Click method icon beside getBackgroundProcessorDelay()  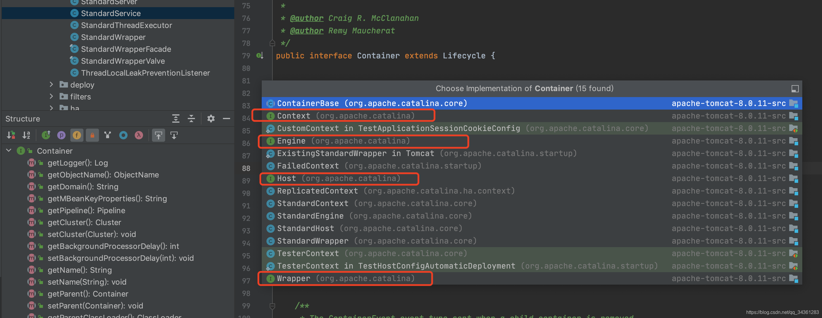[x=31, y=246]
